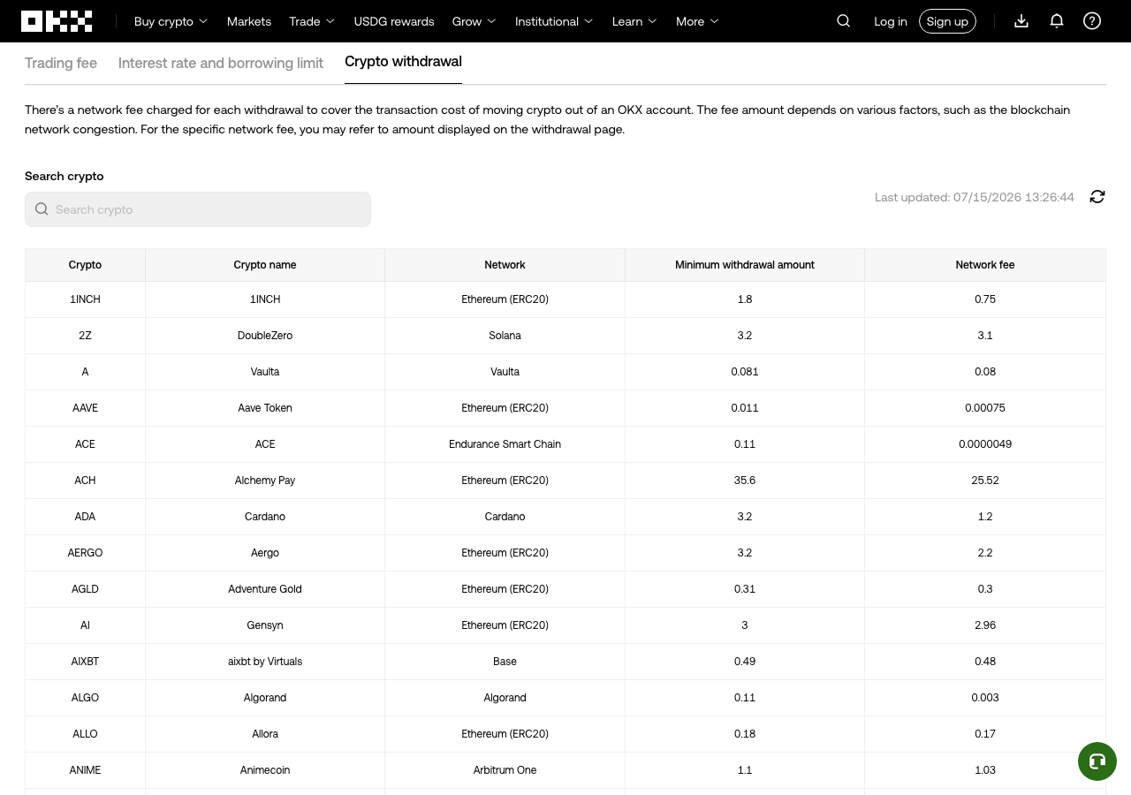1131x795 pixels.
Task: Expand the Institutional dropdown menu
Action: click(x=554, y=21)
